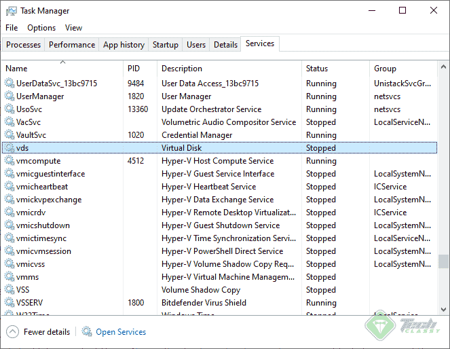Click the gear icon beside VaultSvc
450x349 pixels.
(x=10, y=135)
